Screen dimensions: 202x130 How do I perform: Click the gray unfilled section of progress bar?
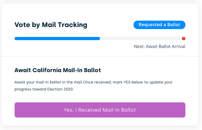[140, 38]
